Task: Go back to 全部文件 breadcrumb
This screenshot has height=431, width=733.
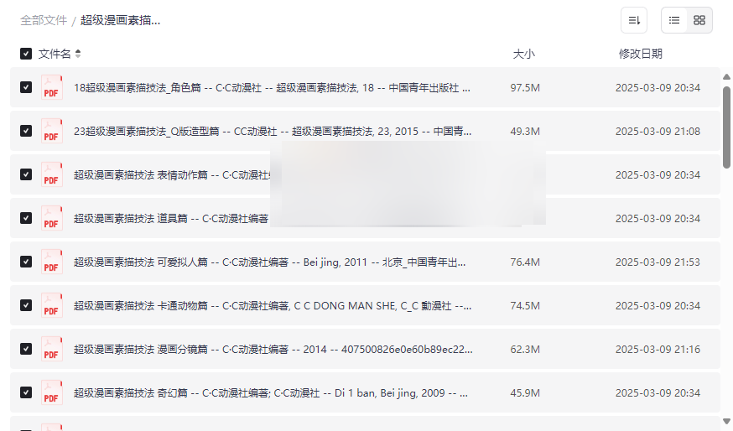Action: (x=44, y=21)
